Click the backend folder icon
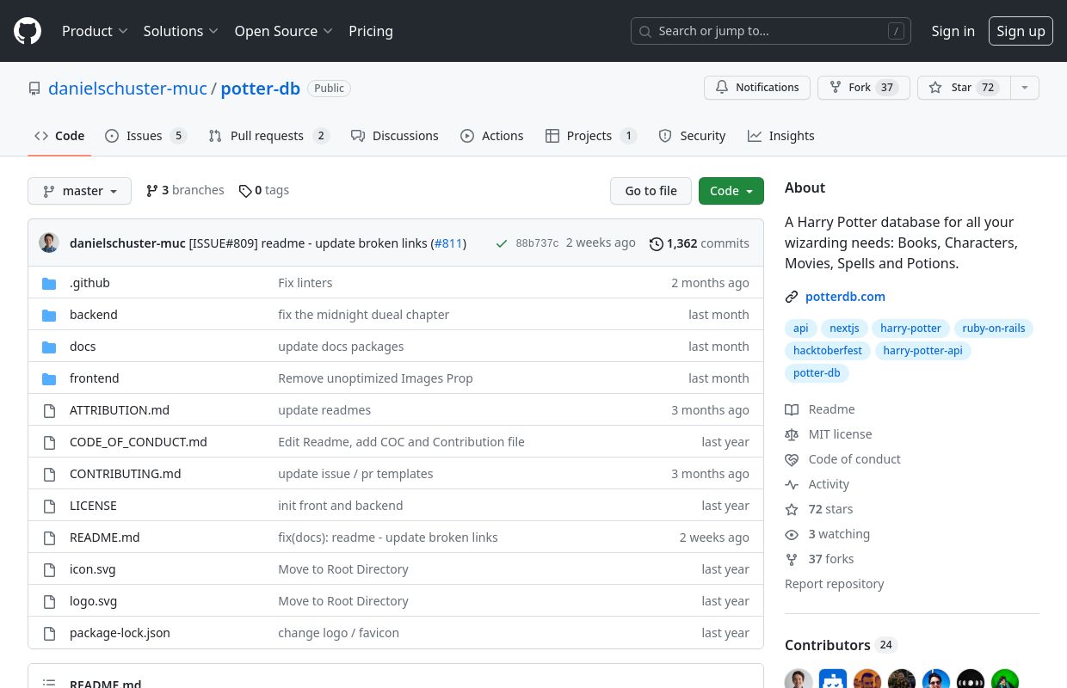Viewport: 1067px width, 688px height. (49, 315)
